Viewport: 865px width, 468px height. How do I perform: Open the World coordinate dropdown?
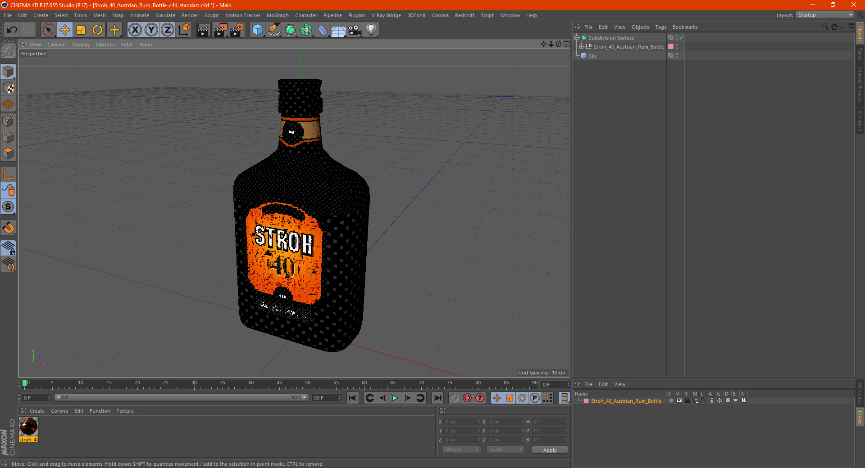click(462, 450)
